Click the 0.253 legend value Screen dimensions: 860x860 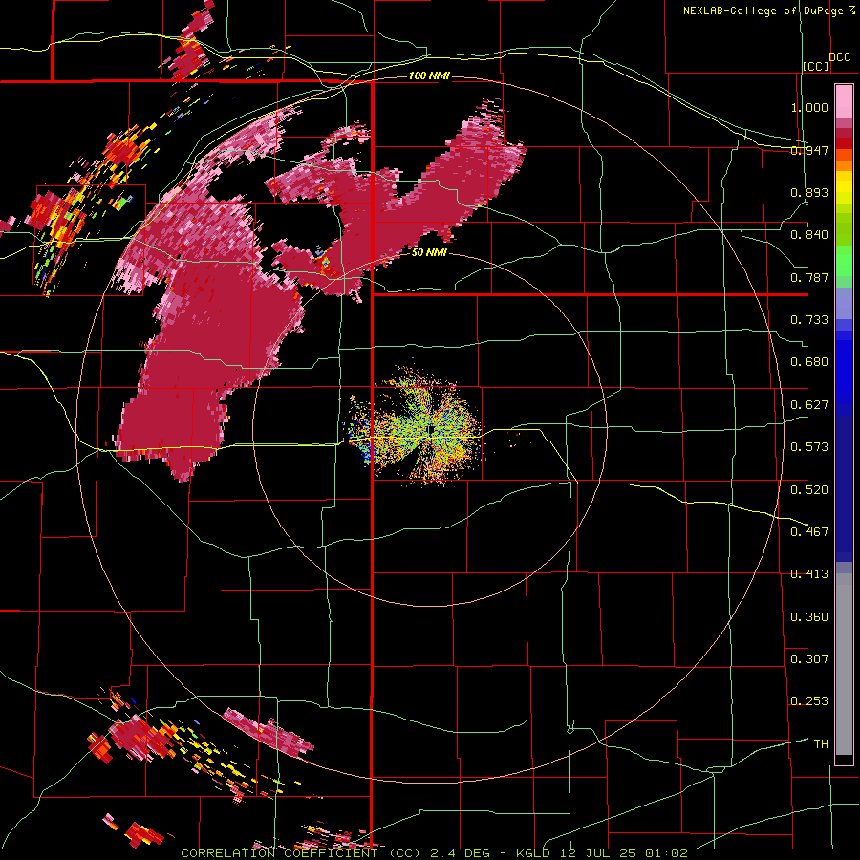click(809, 701)
